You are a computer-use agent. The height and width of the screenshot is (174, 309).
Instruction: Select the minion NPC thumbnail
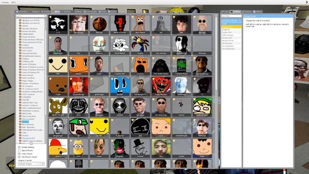coord(79,148)
